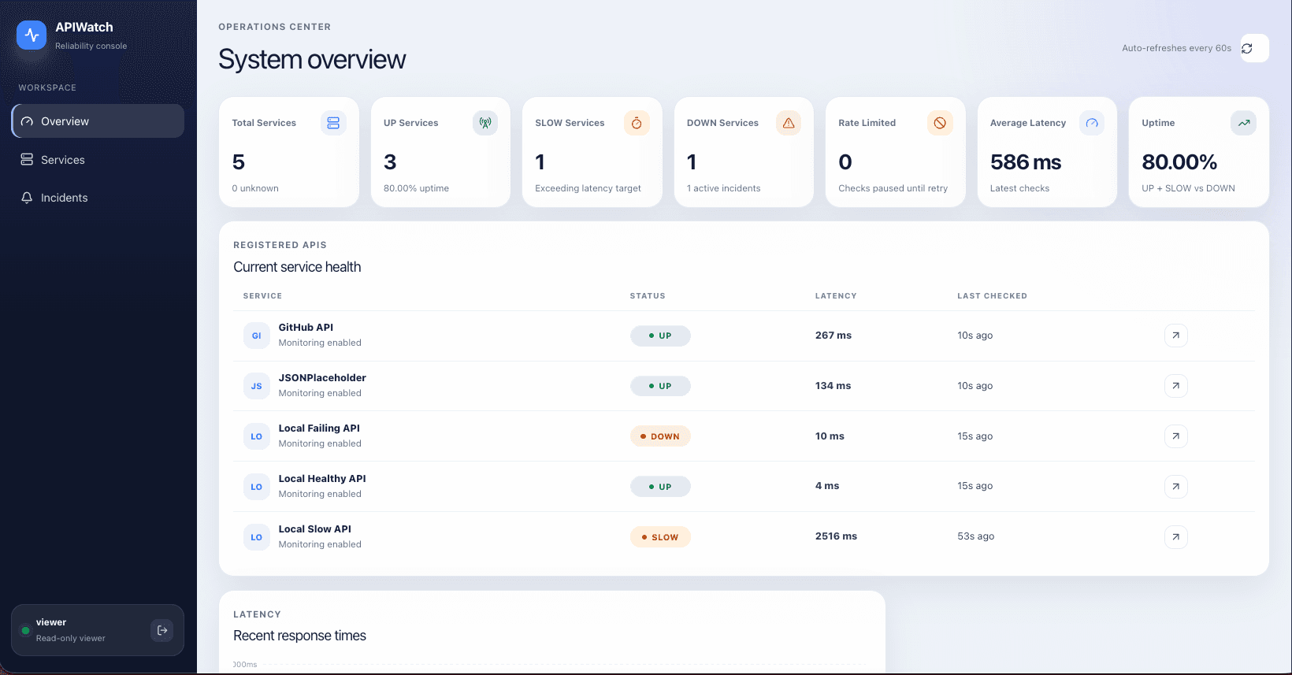Open JSONPlaceholder details arrow
1292x675 pixels.
[1175, 386]
